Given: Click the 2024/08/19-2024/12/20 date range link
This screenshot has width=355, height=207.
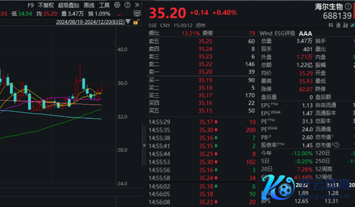Looking at the screenshot, I should (x=90, y=22).
